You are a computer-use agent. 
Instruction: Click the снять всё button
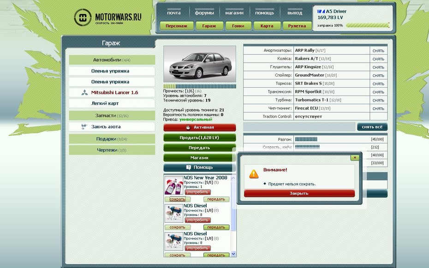point(372,127)
